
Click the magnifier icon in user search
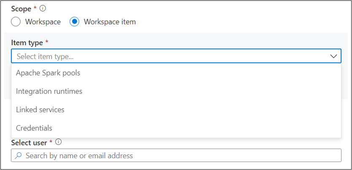pyautogui.click(x=18, y=156)
